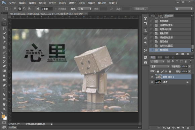Select the History Brush tool
Image resolution: width=195 pixels, height=130 pixels.
[x=4, y=61]
